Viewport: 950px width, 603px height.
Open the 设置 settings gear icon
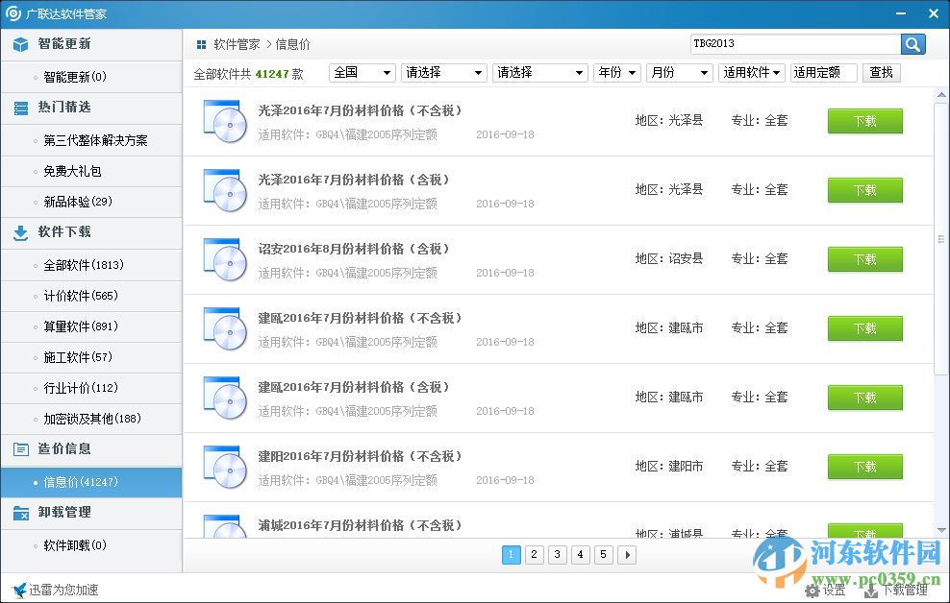tap(813, 589)
